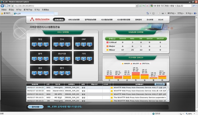198x115 pixels.
Task: Click the yellow severity square in TMAX업무1 row
Action: pos(112,88)
